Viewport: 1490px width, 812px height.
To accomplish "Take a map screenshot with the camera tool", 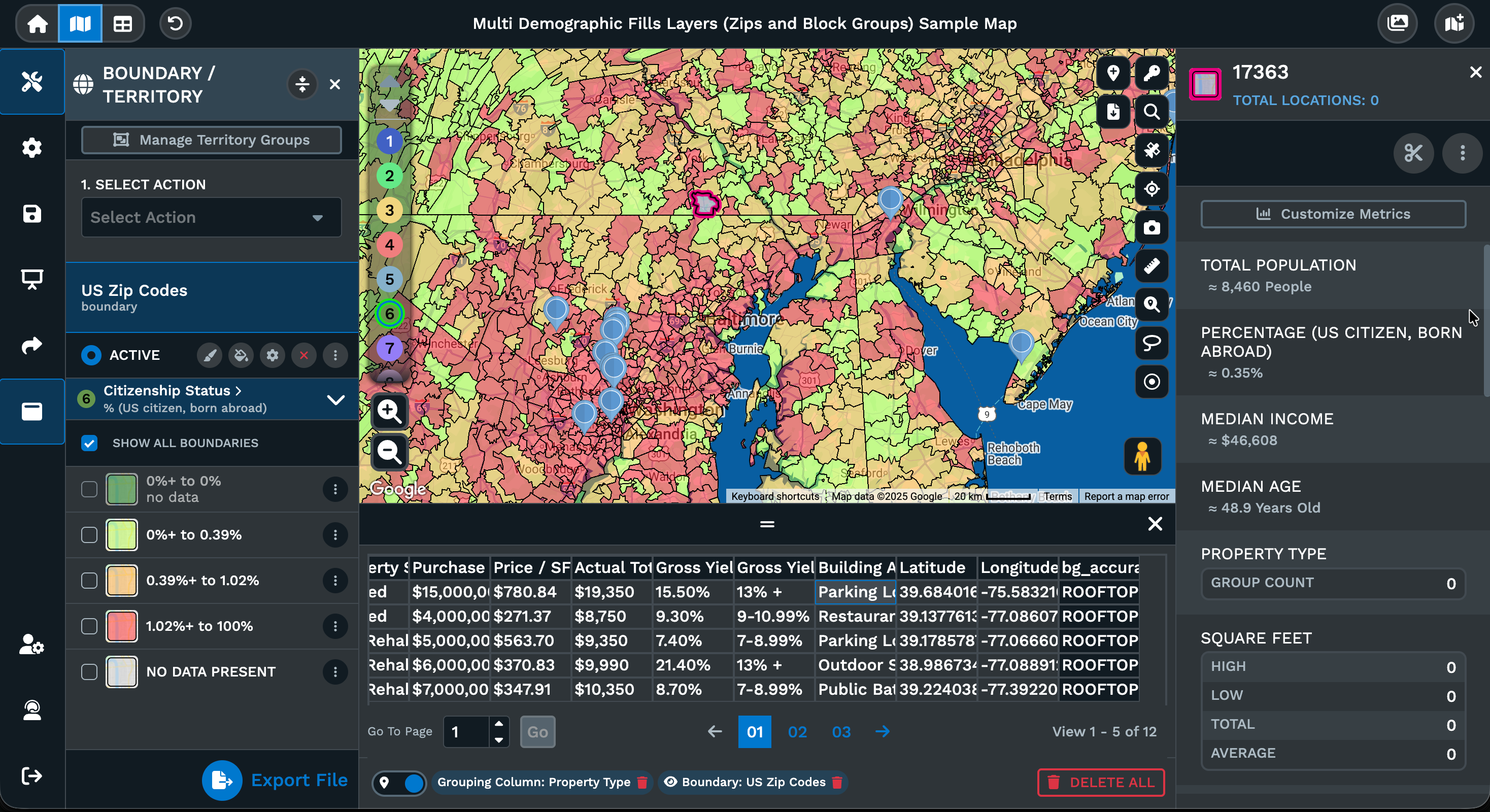I will coord(1152,227).
